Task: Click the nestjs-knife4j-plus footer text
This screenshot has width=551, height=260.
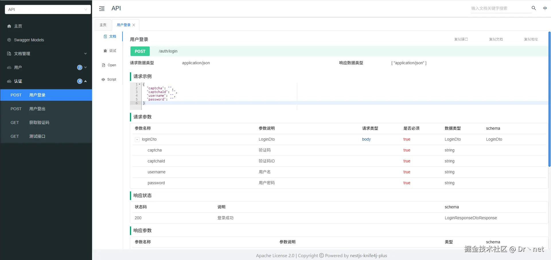Action: click(x=369, y=256)
